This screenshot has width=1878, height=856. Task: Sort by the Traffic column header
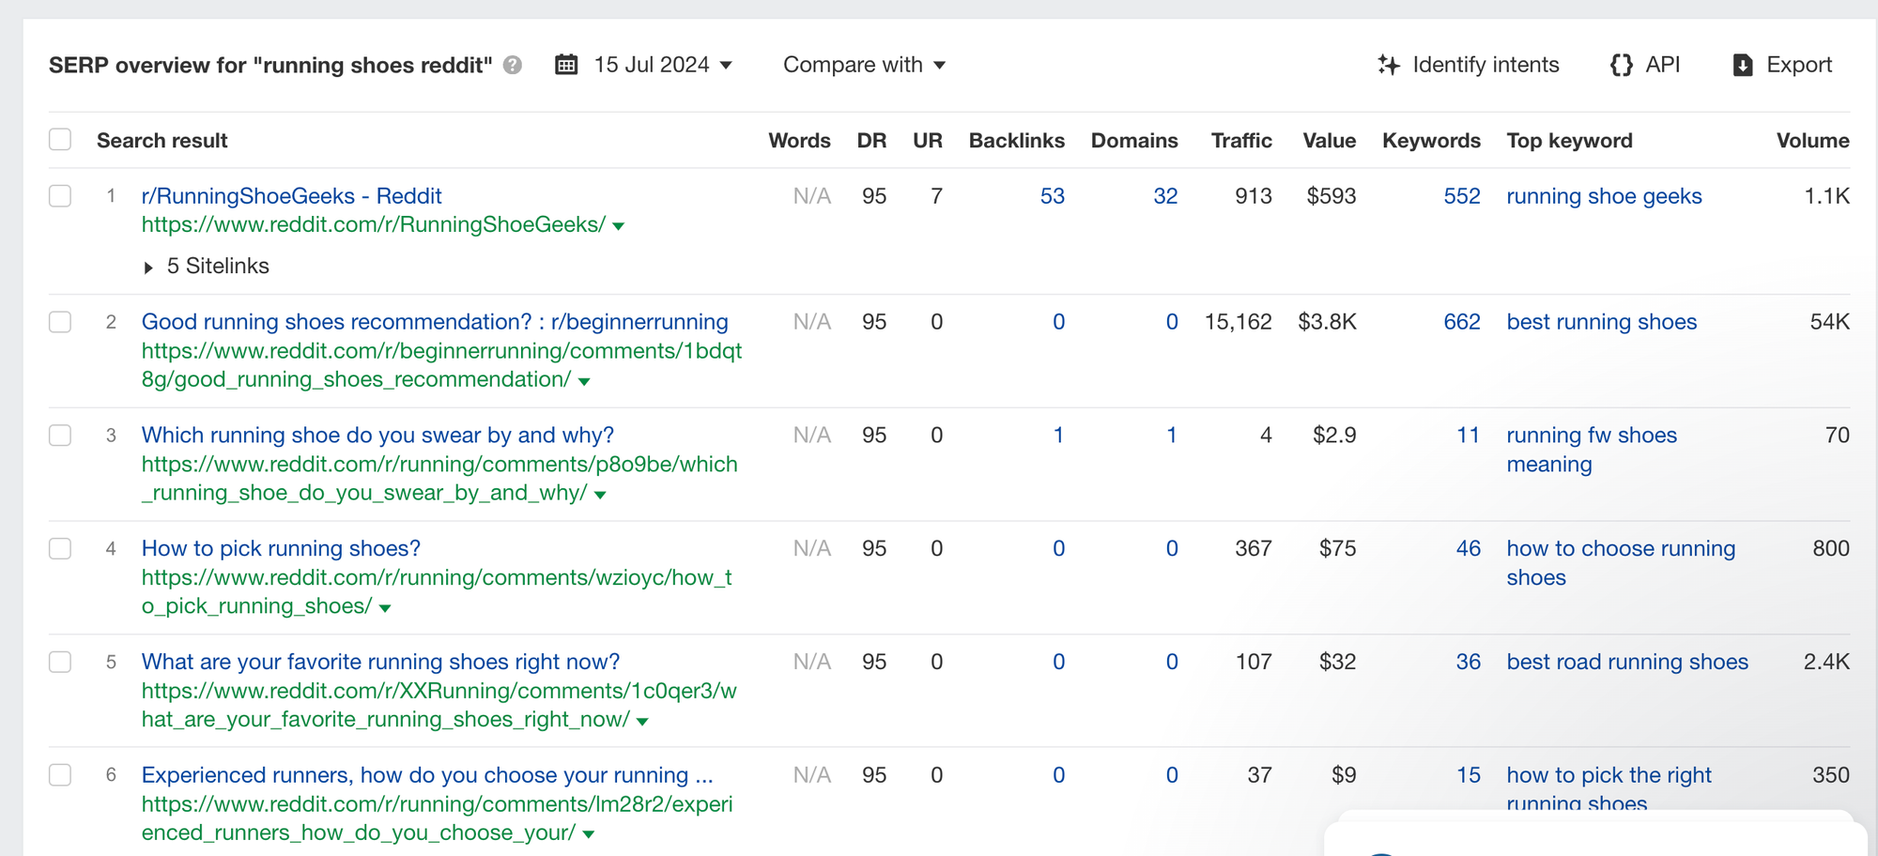click(1240, 141)
